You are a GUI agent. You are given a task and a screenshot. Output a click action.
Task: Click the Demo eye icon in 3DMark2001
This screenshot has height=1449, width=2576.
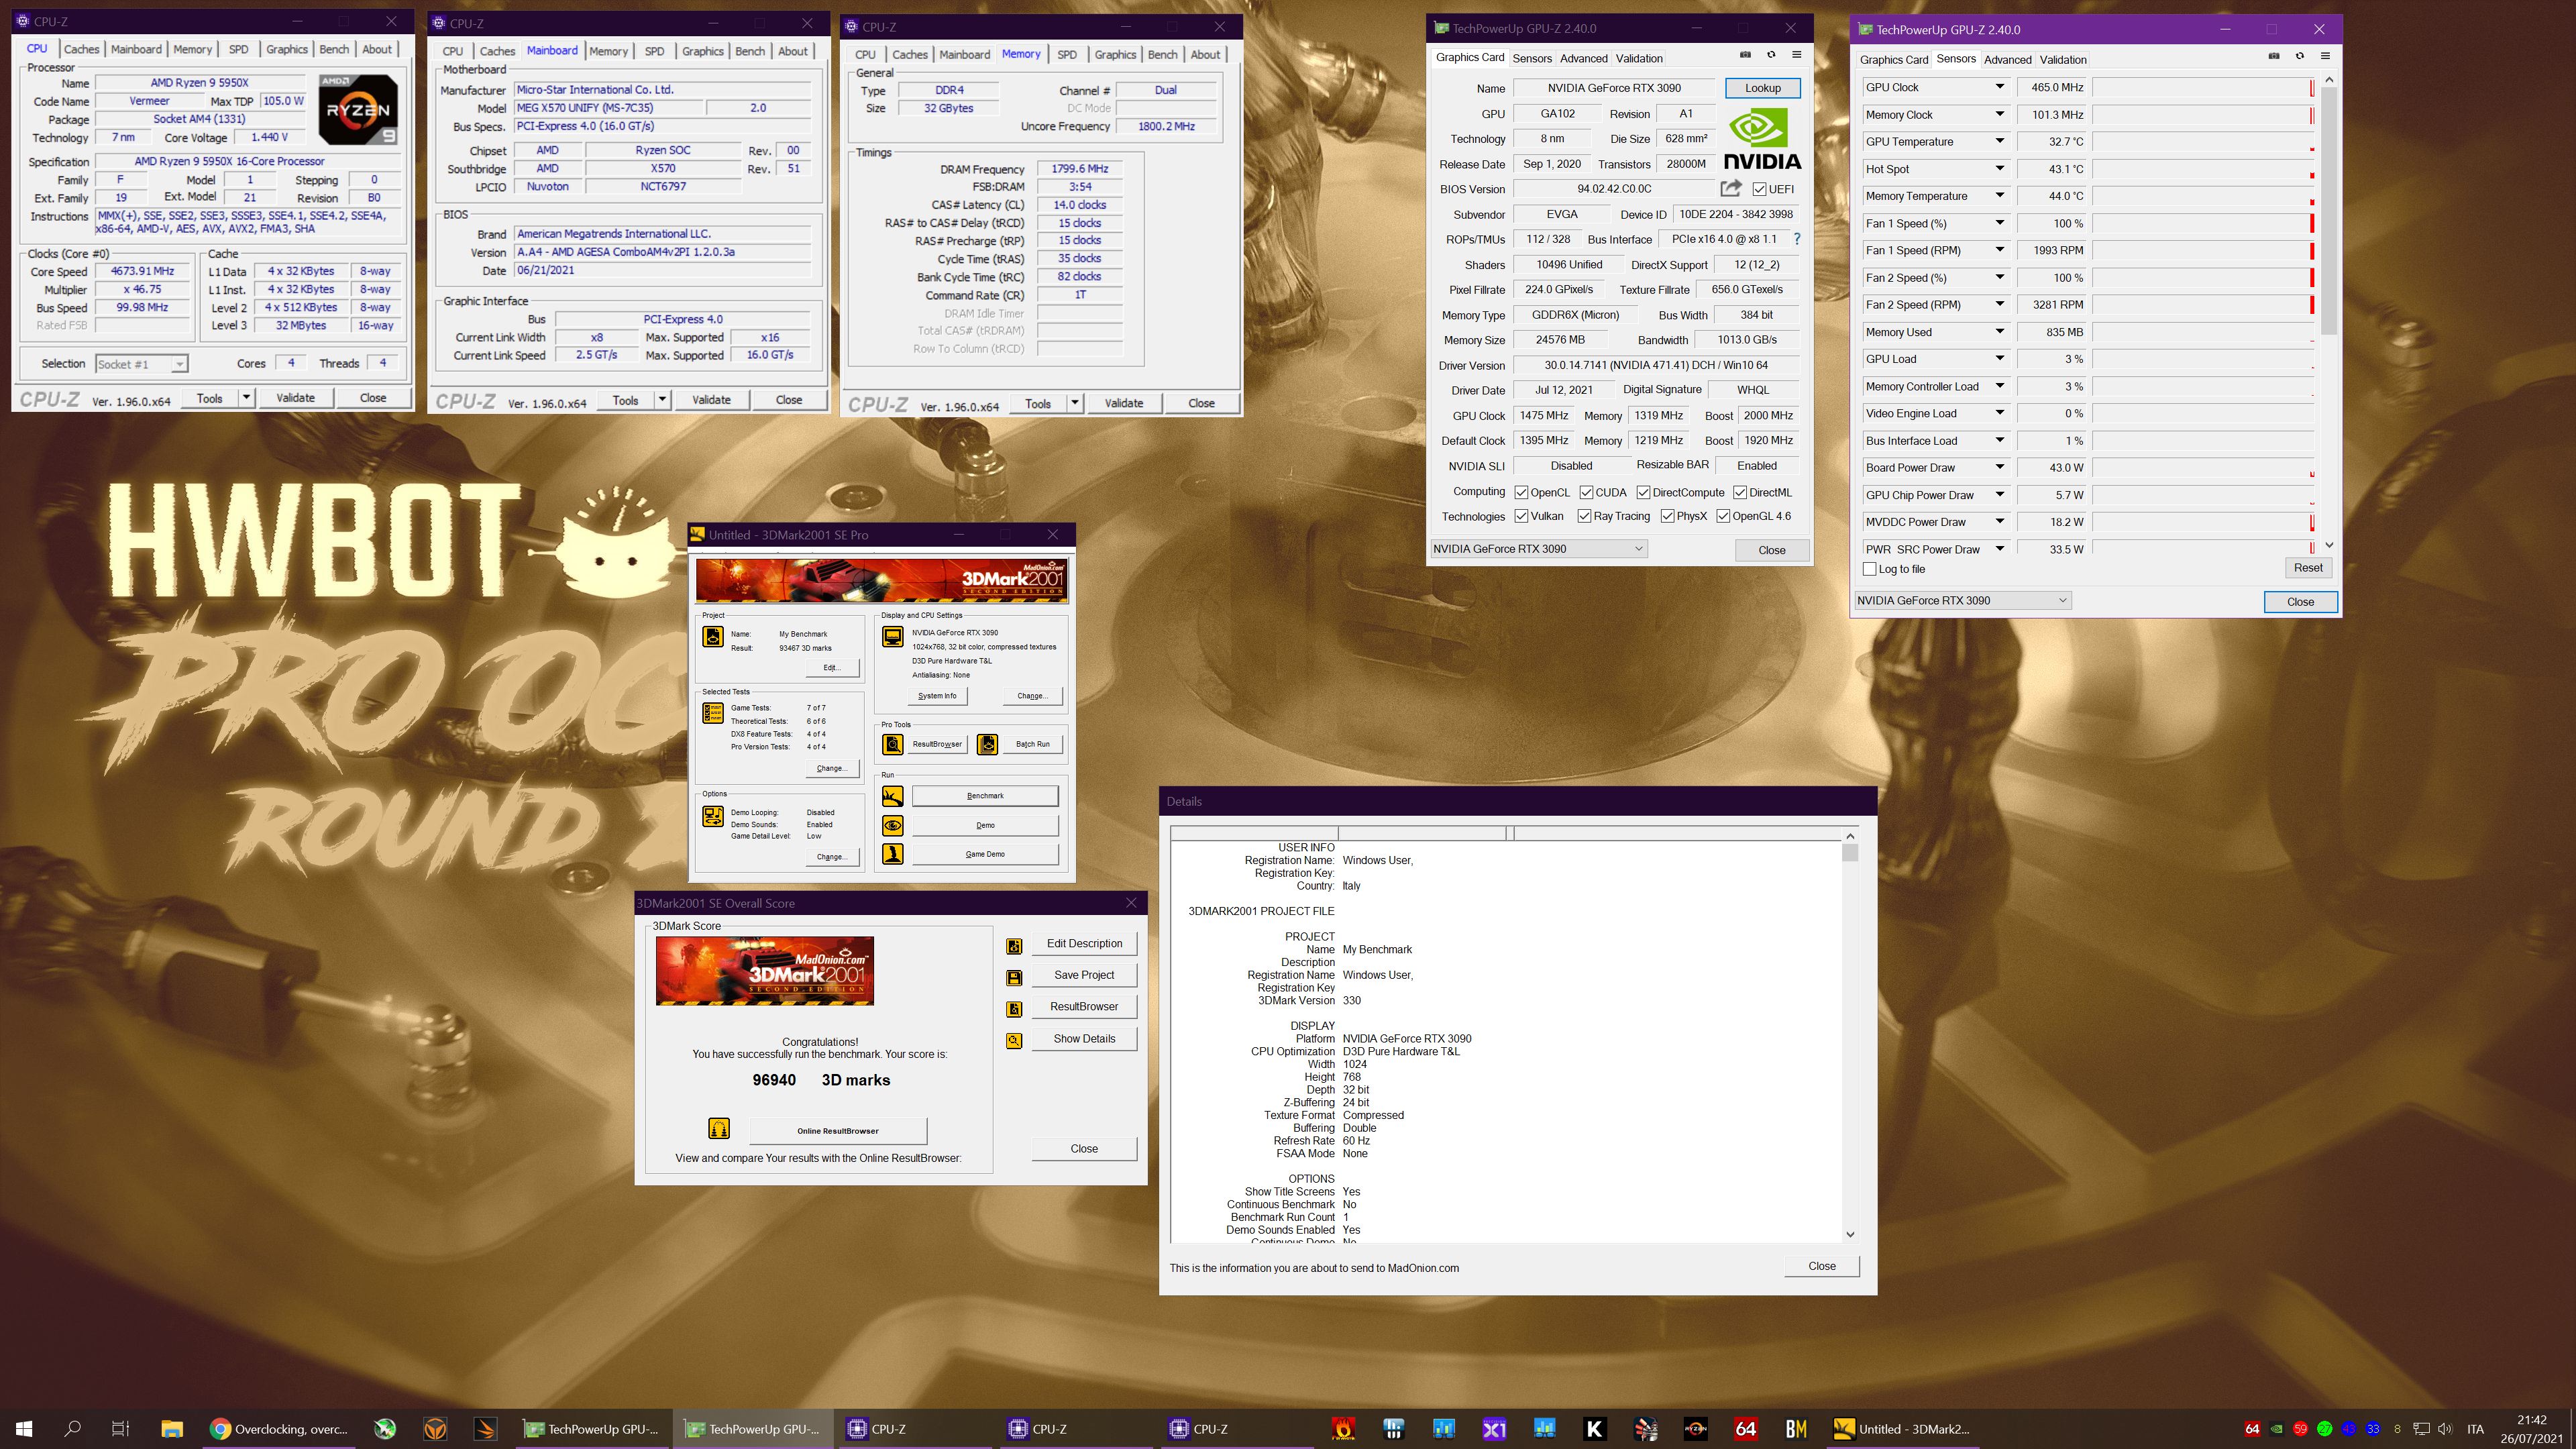click(892, 825)
